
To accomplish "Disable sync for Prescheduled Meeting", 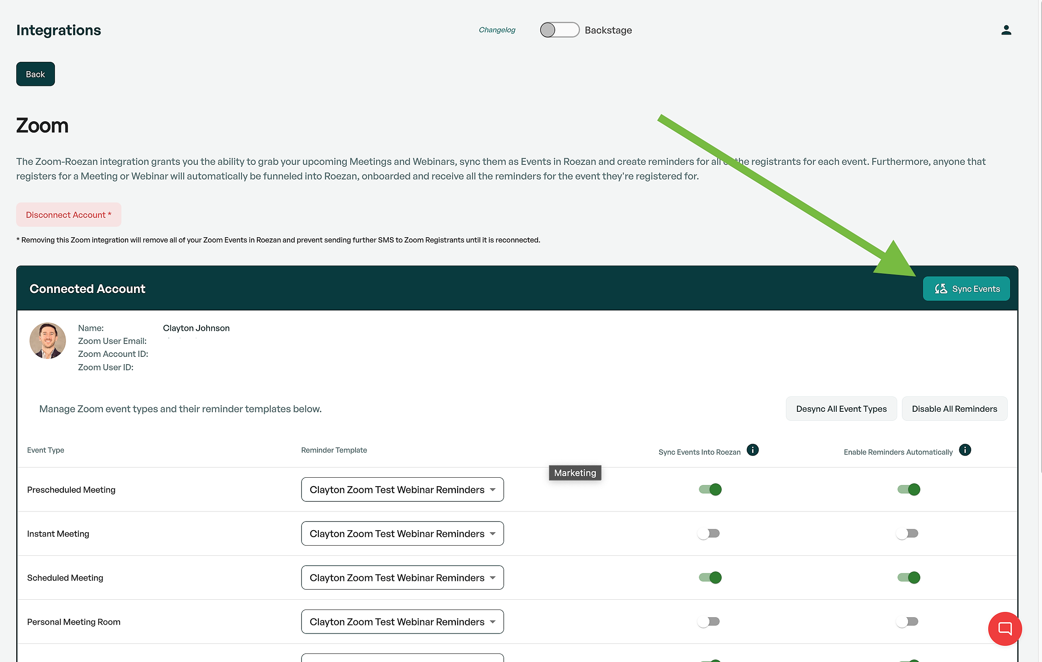I will (710, 489).
